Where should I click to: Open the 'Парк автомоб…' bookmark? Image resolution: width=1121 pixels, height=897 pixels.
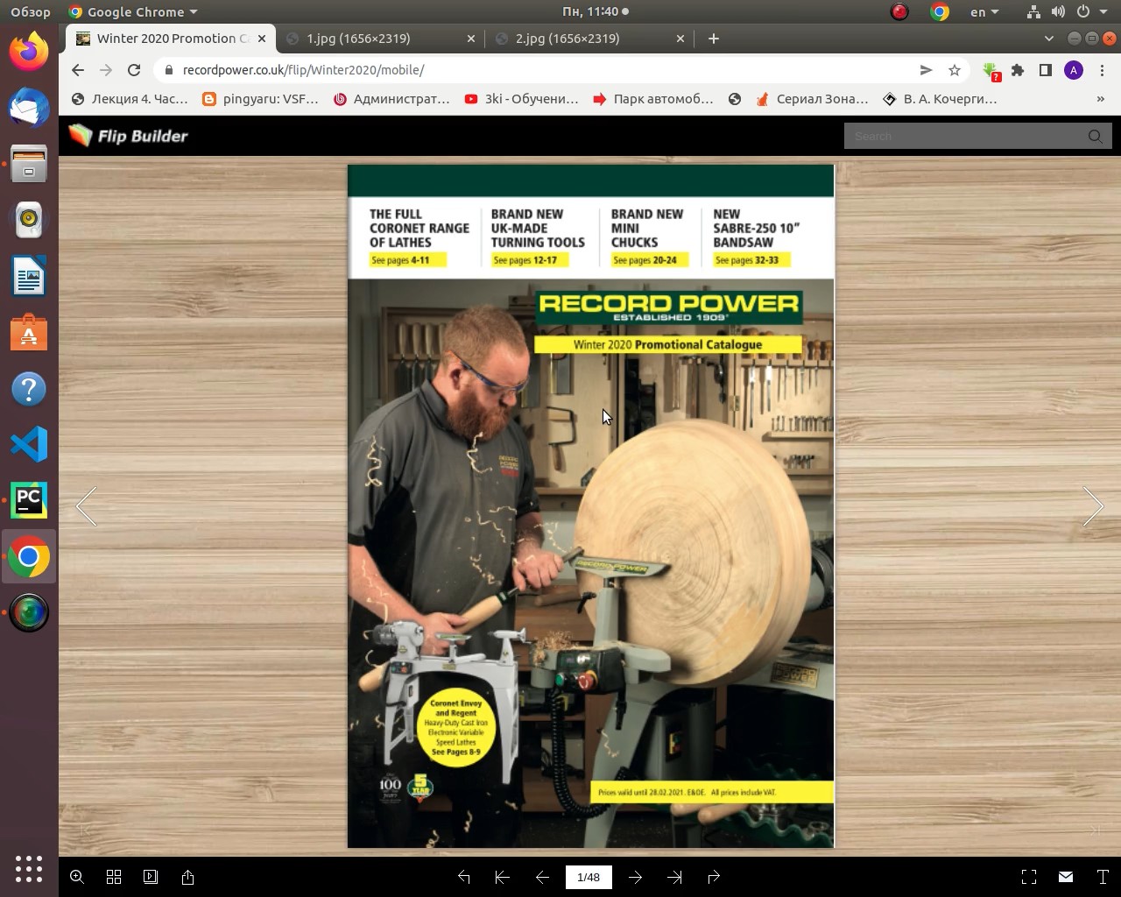(653, 99)
